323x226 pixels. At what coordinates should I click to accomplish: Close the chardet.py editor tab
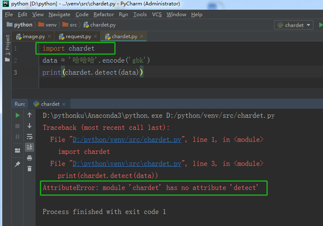[141, 36]
